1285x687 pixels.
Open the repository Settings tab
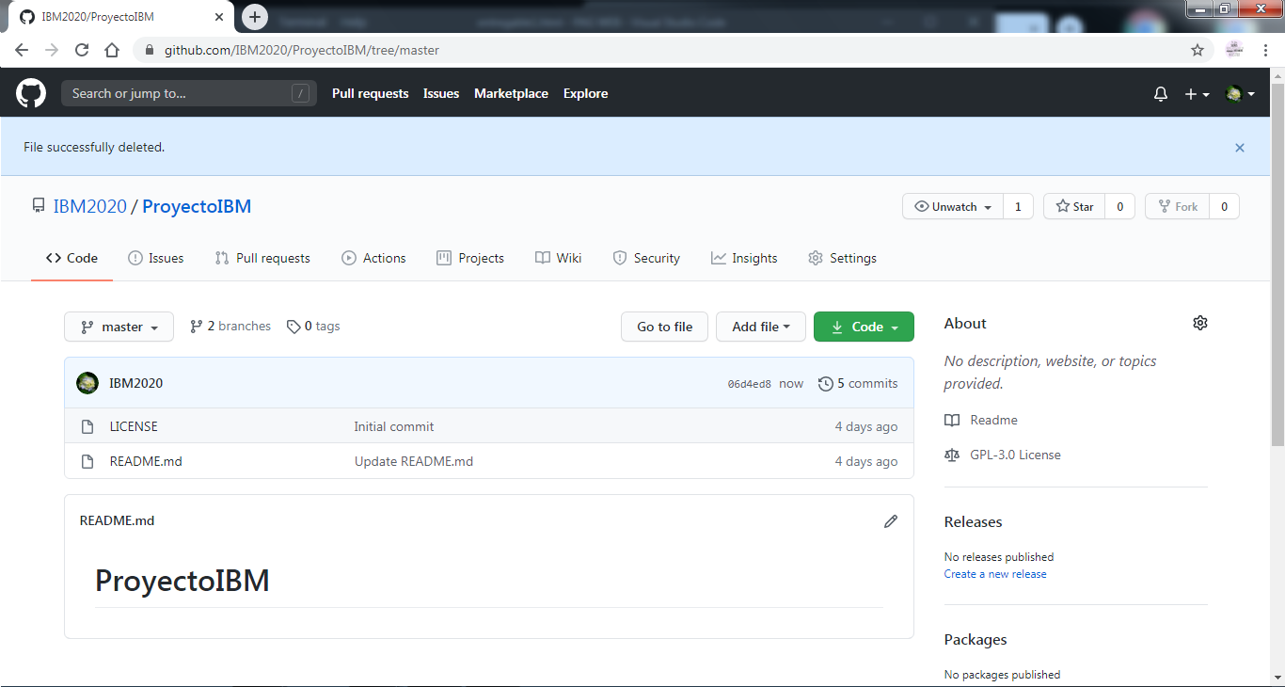tap(843, 258)
